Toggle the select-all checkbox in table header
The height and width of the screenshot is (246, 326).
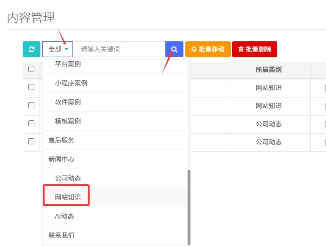point(32,69)
